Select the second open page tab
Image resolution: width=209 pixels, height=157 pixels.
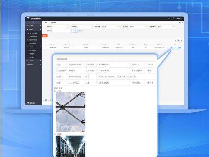click(54, 22)
